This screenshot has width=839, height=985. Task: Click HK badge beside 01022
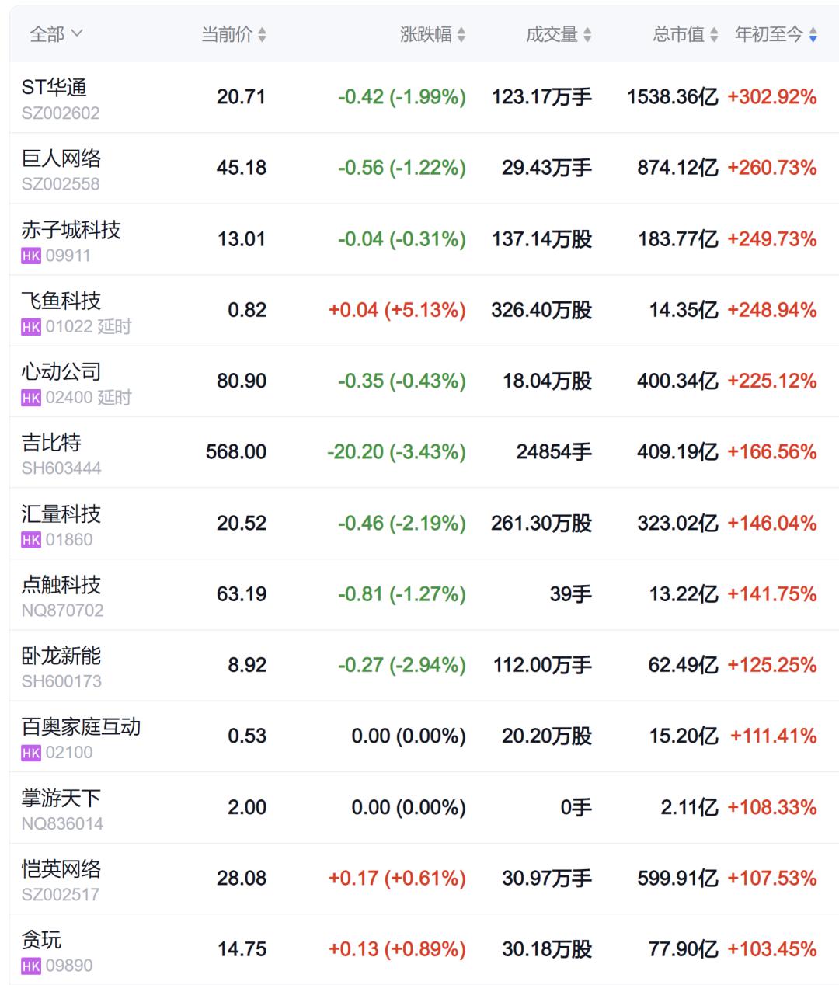coord(31,327)
